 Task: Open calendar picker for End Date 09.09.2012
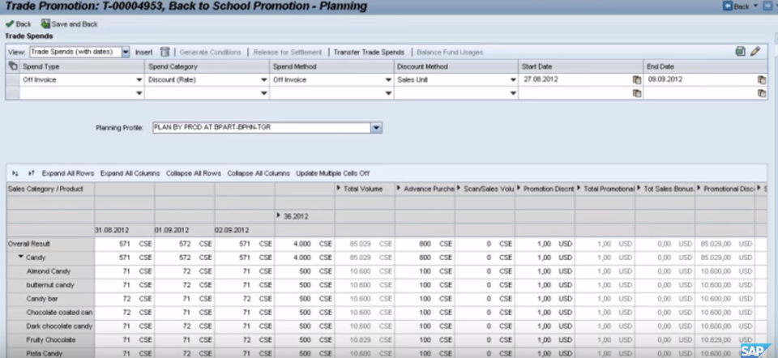pos(762,80)
